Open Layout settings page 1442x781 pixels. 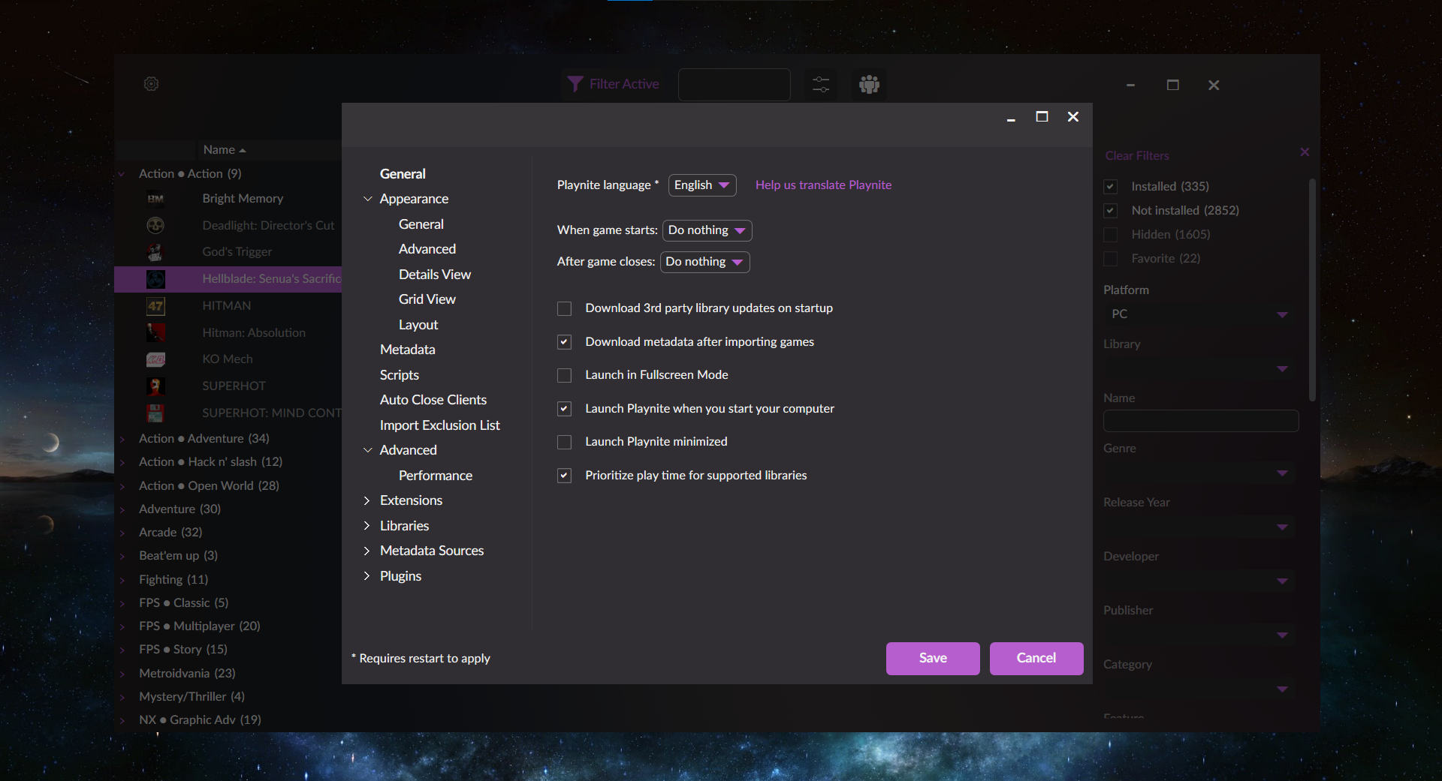418,325
